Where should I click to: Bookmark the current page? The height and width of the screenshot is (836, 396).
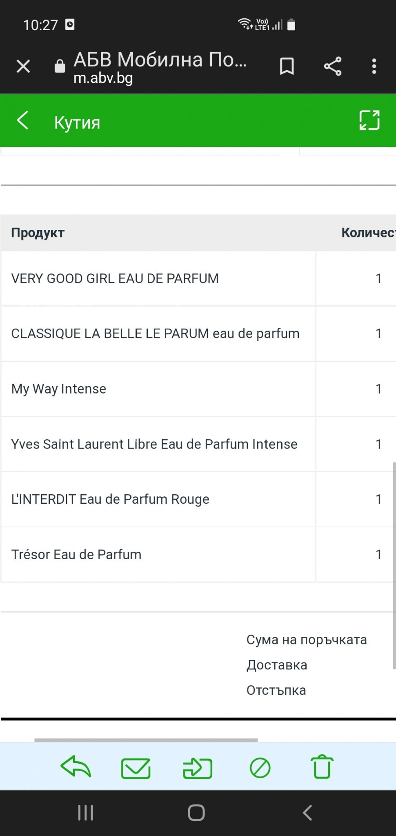287,66
